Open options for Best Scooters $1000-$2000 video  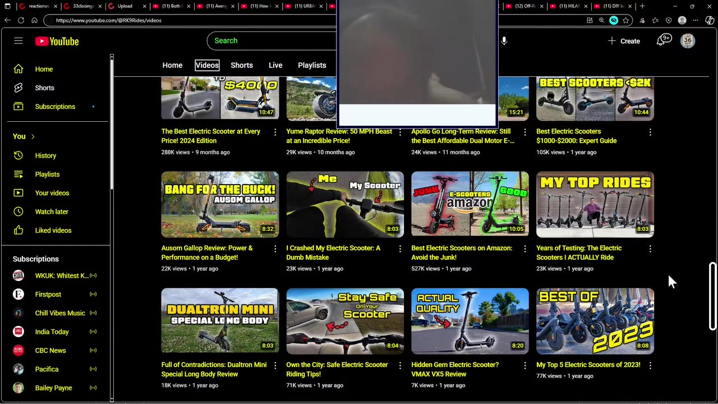pos(650,132)
